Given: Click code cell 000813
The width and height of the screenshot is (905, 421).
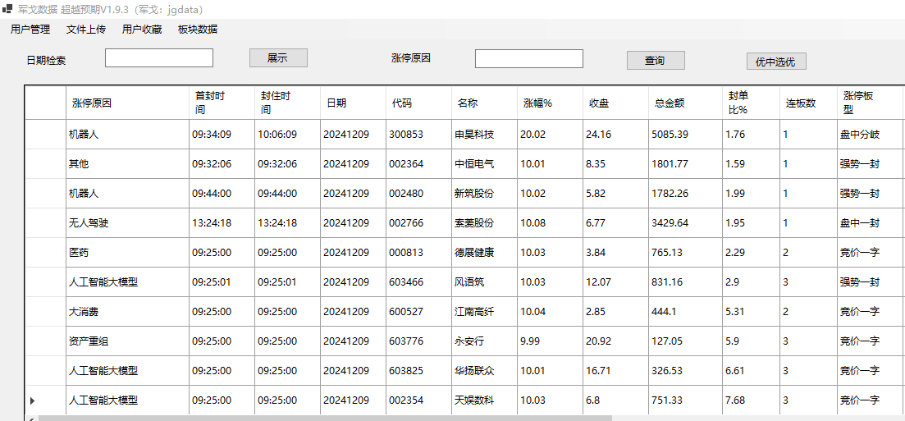Looking at the screenshot, I should point(419,253).
